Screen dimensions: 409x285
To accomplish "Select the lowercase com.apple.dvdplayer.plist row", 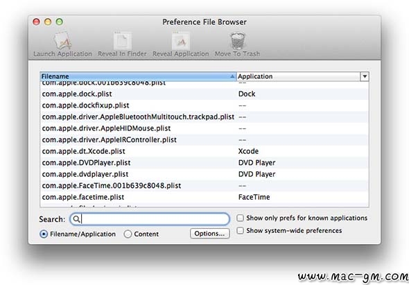I will pos(204,174).
